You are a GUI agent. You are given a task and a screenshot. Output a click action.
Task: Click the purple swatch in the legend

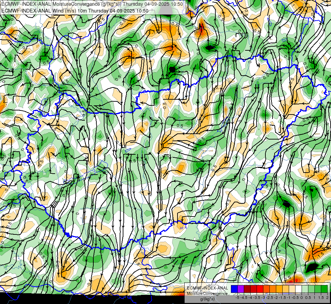pyautogui.click(x=241, y=289)
